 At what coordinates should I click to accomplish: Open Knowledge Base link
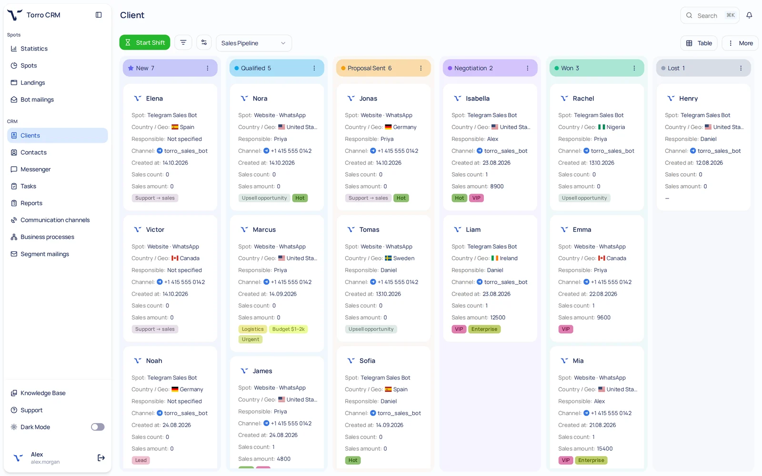(x=57, y=393)
